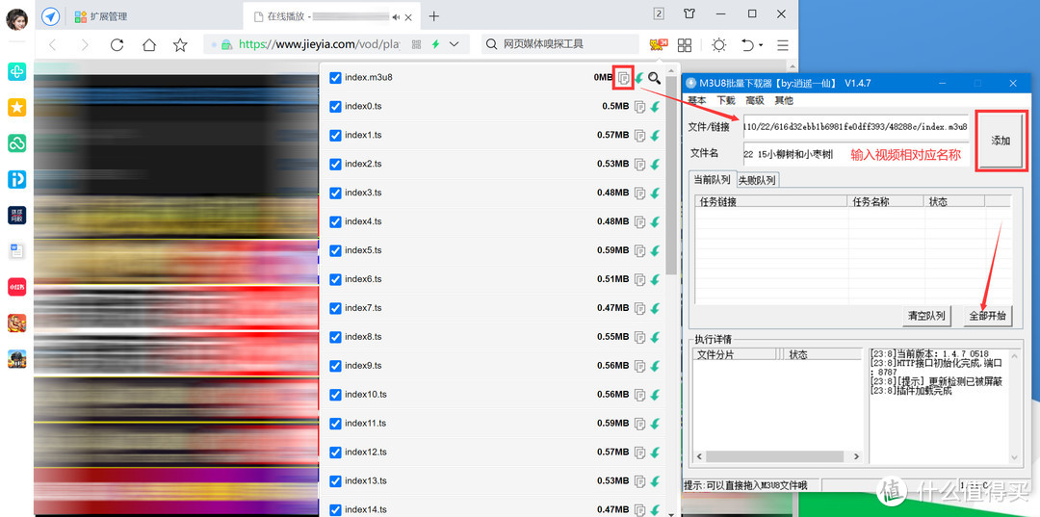
Task: Switch to the 失败队列 tab
Action: tap(758, 180)
